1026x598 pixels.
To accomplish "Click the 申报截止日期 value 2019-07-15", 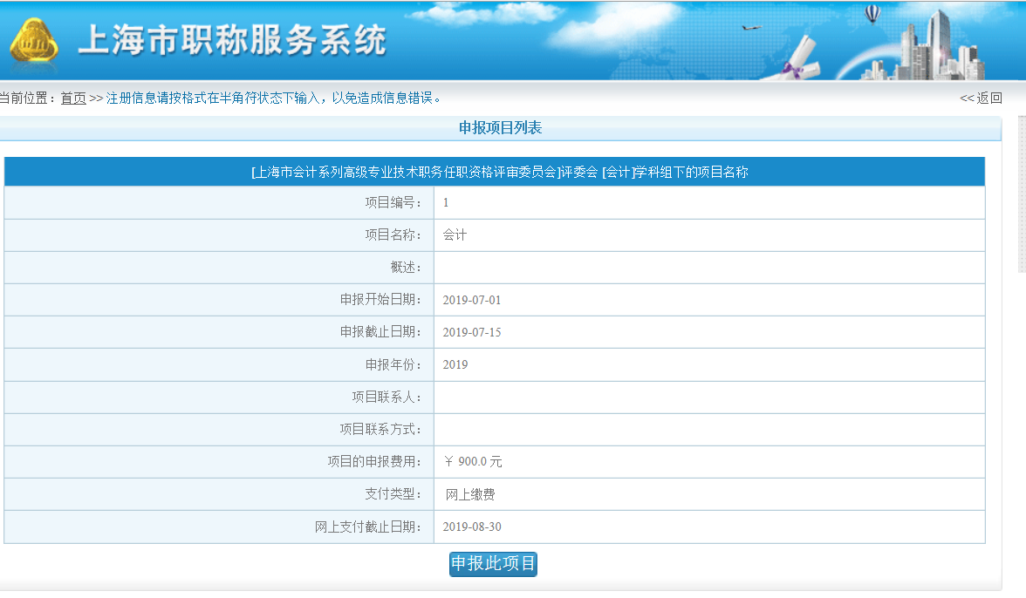I will [x=472, y=332].
